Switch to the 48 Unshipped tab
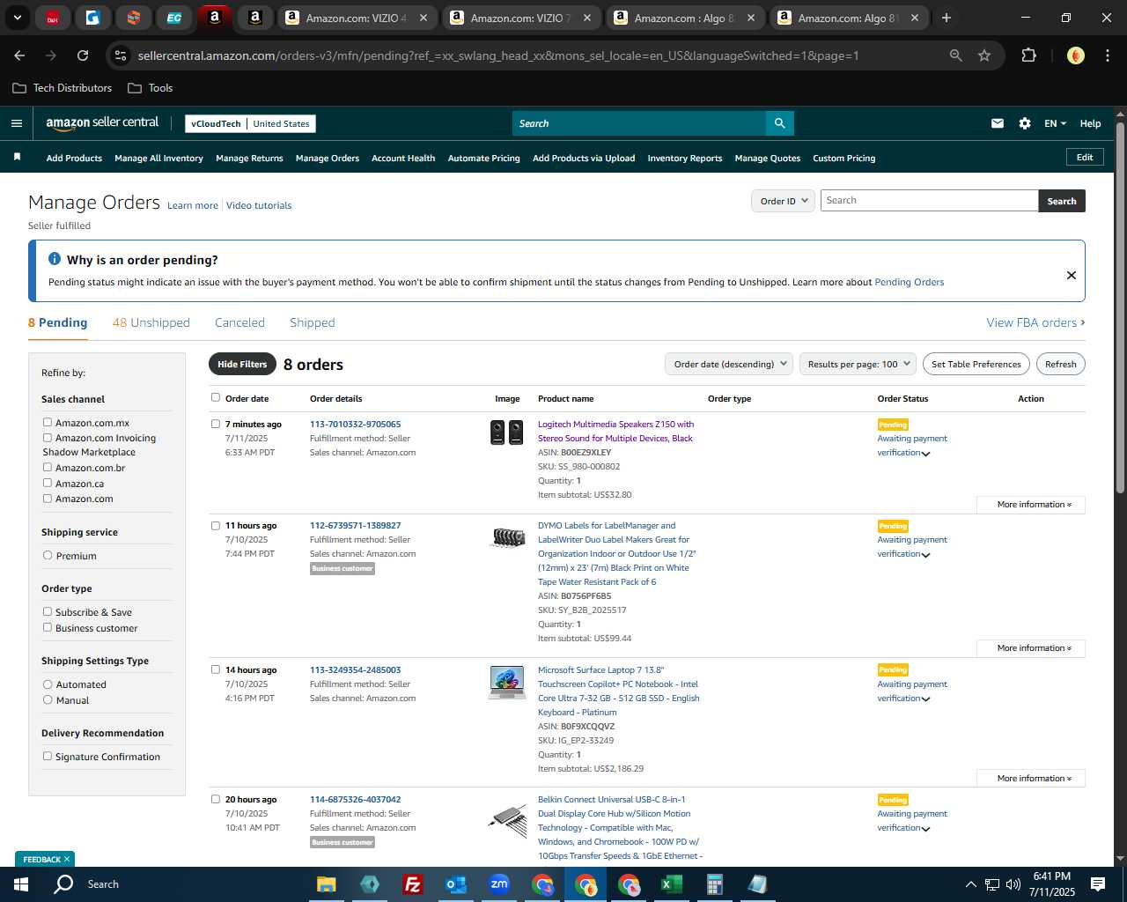The height and width of the screenshot is (902, 1127). pos(151,322)
